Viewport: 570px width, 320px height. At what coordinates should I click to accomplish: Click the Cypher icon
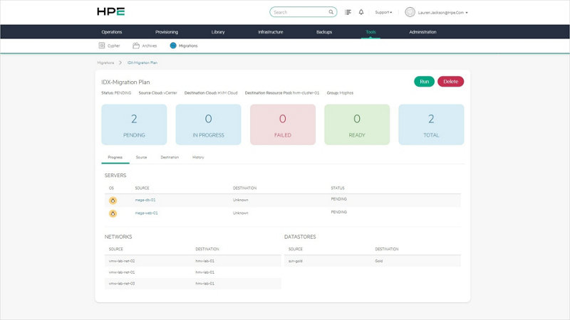point(102,46)
